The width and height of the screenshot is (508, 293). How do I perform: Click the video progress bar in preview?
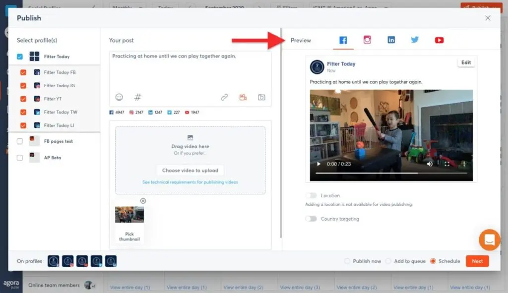coord(391,174)
